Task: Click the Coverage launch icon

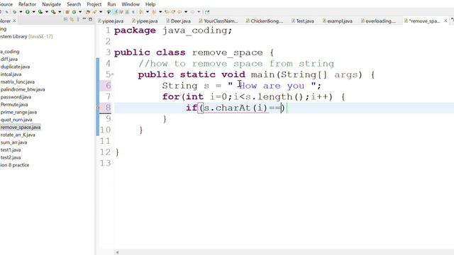Action: [40, 12]
